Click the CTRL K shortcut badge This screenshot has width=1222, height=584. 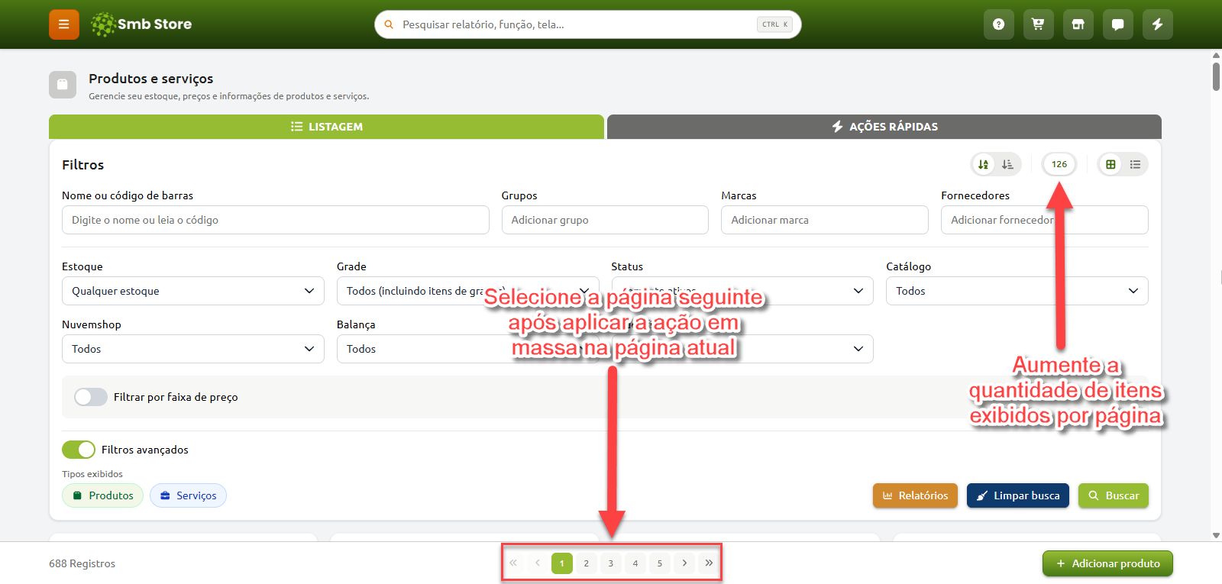point(774,24)
